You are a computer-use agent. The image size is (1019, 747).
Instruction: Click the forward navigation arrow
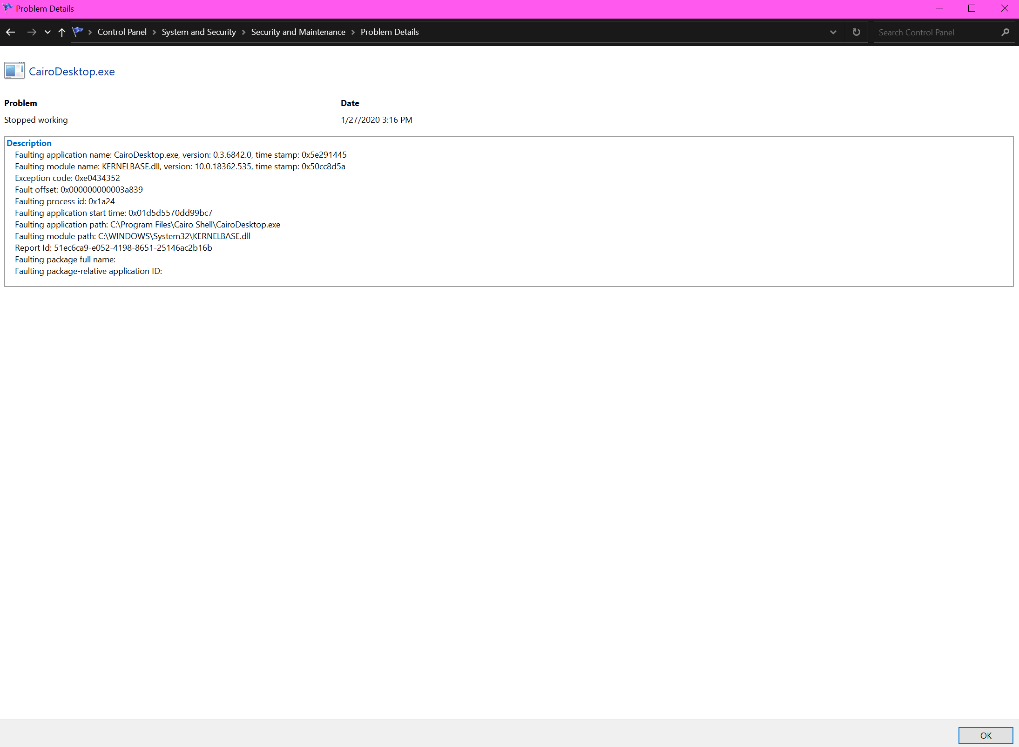[31, 32]
